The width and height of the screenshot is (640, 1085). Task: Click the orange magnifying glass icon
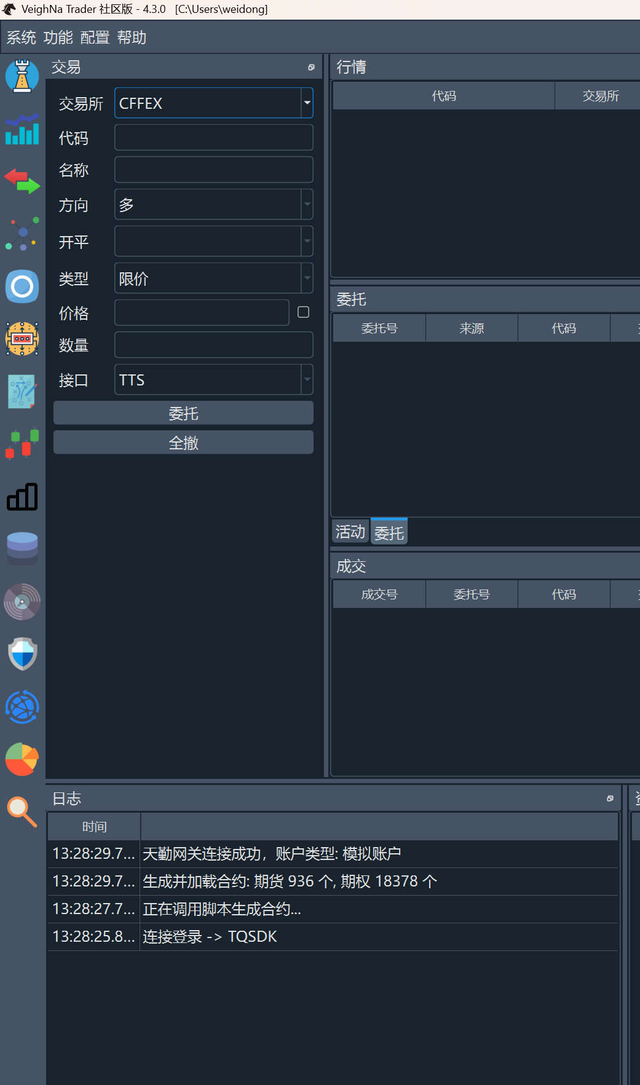[x=22, y=811]
